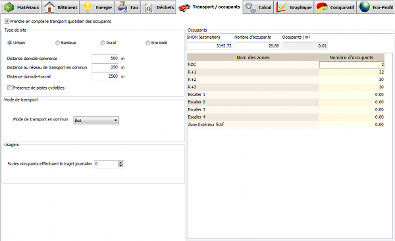Open the Eau tab
395x241 pixels.
pyautogui.click(x=128, y=7)
